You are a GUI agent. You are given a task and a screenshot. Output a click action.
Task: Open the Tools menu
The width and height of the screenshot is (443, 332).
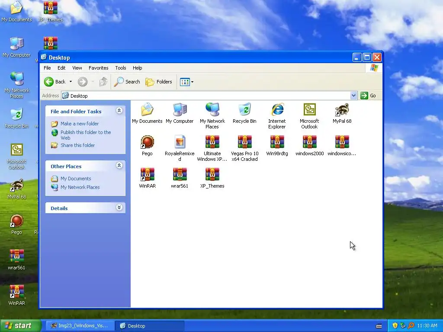(121, 68)
